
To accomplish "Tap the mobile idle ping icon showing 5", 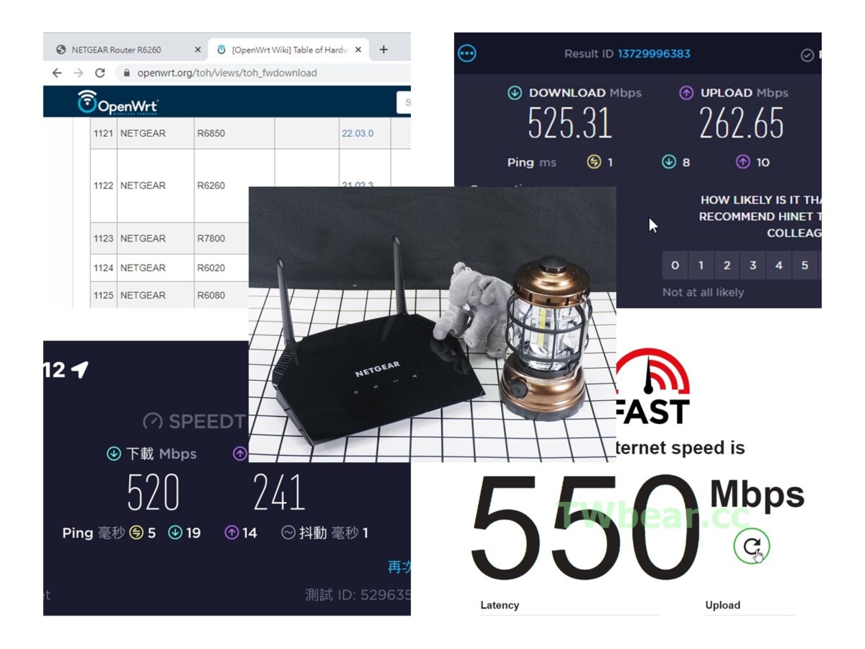I will pyautogui.click(x=136, y=533).
